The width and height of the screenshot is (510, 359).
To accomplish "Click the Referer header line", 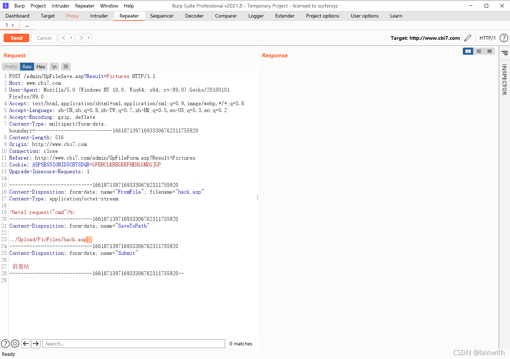I will point(102,158).
